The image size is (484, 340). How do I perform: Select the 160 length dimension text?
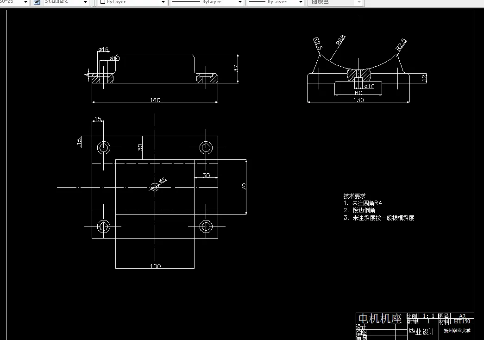point(155,100)
